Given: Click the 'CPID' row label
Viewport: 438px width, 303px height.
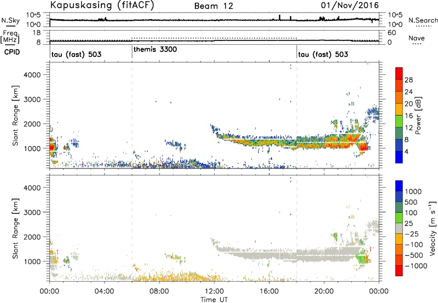Looking at the screenshot, I should 12,52.
